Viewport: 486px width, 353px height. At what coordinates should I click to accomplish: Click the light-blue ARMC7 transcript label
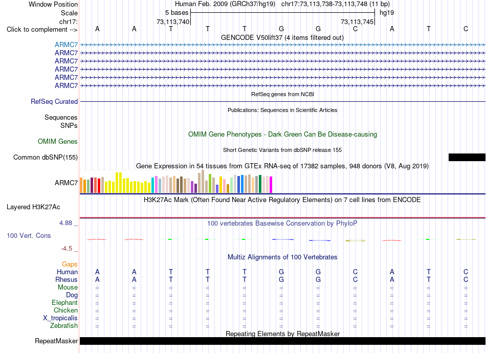click(x=66, y=45)
